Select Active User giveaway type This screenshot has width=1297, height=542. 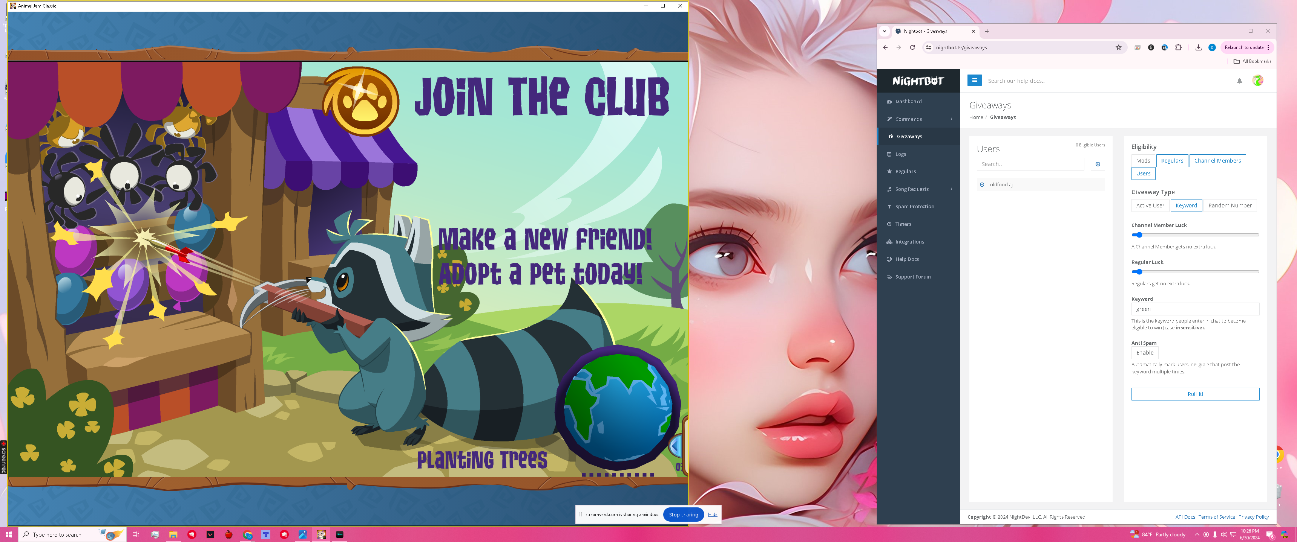[1150, 206]
